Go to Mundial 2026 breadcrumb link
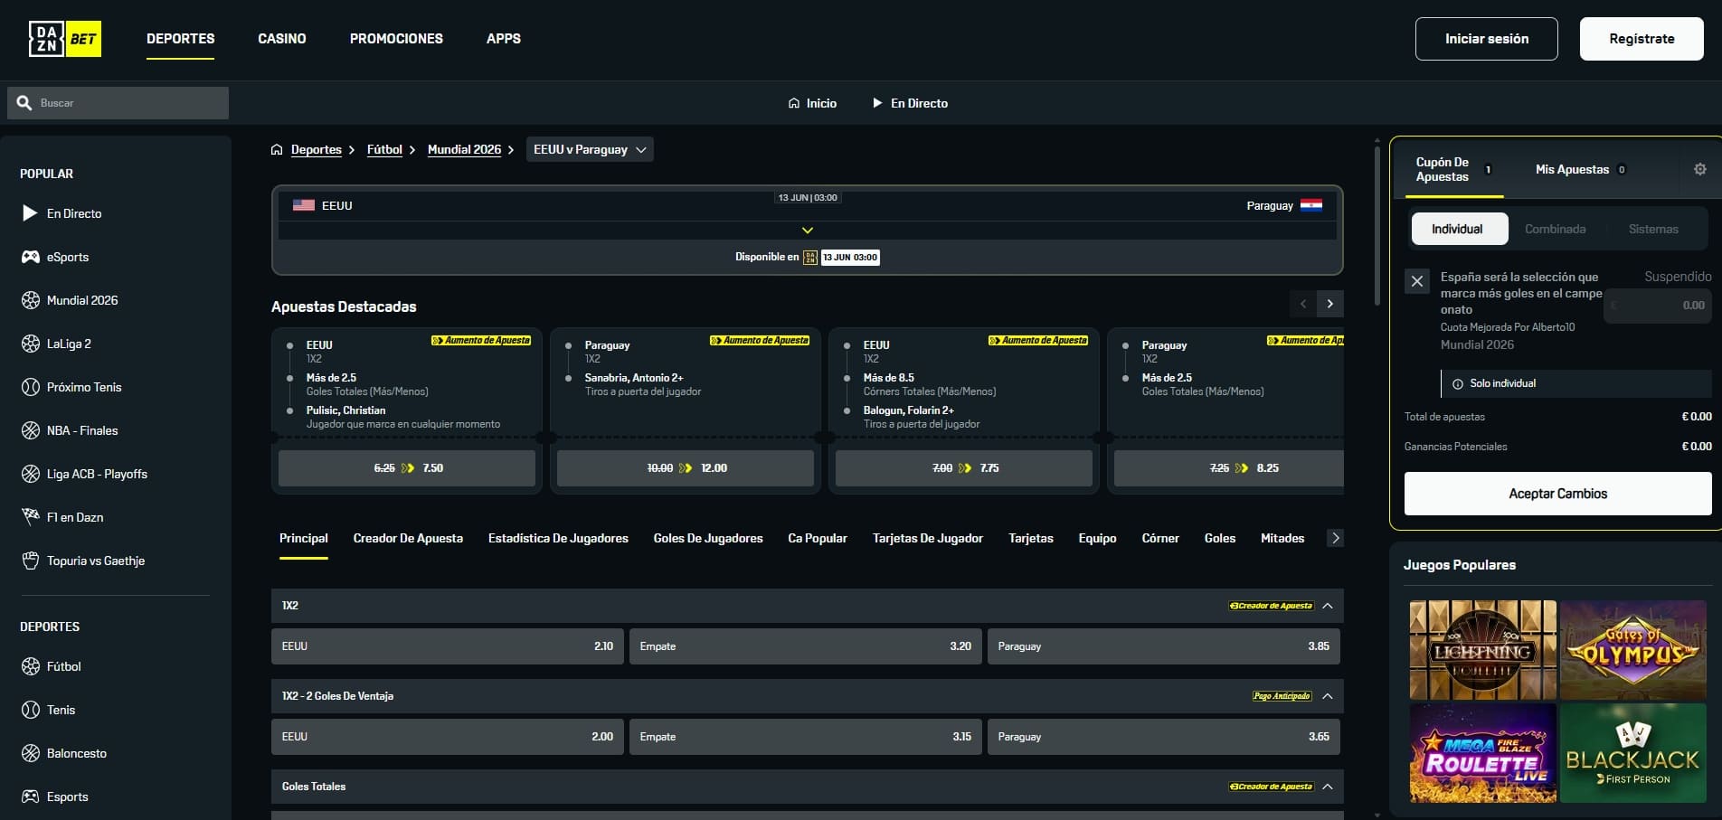The width and height of the screenshot is (1722, 820). [x=464, y=149]
